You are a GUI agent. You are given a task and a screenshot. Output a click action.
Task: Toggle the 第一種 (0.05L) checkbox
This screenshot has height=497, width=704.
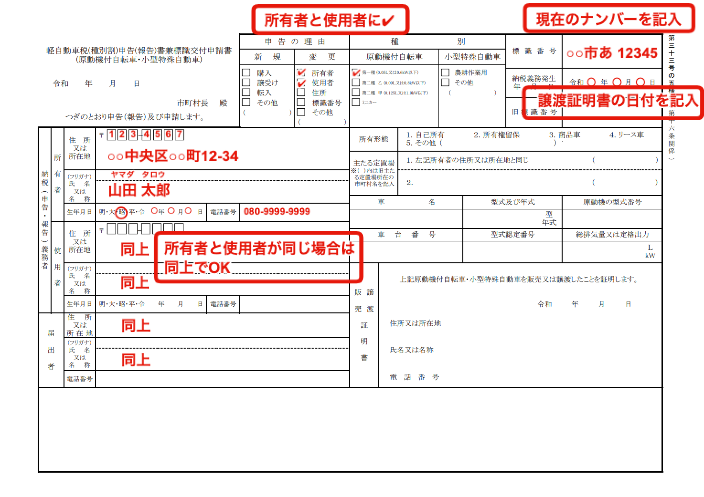point(356,72)
